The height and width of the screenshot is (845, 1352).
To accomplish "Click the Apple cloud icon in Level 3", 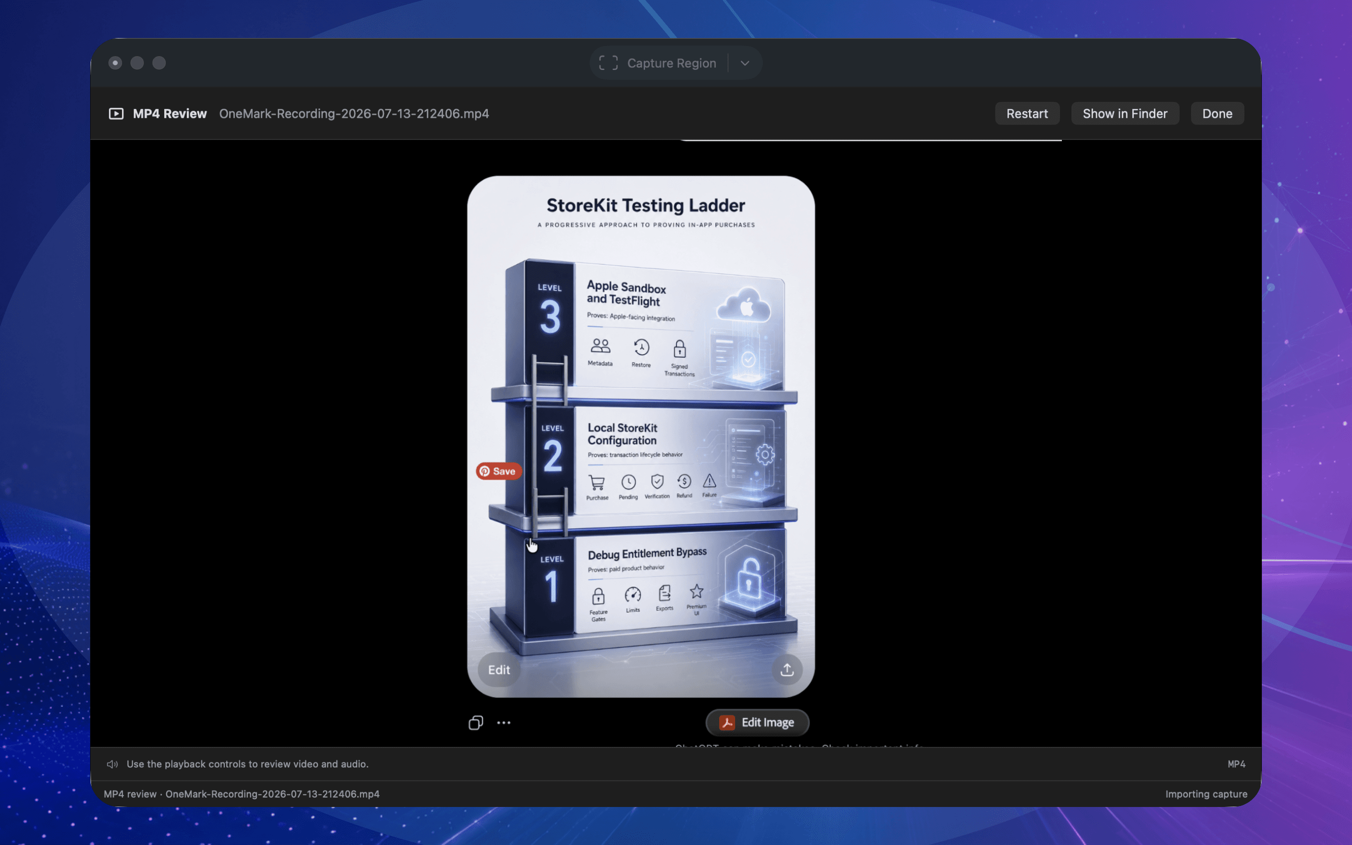I will pyautogui.click(x=744, y=305).
